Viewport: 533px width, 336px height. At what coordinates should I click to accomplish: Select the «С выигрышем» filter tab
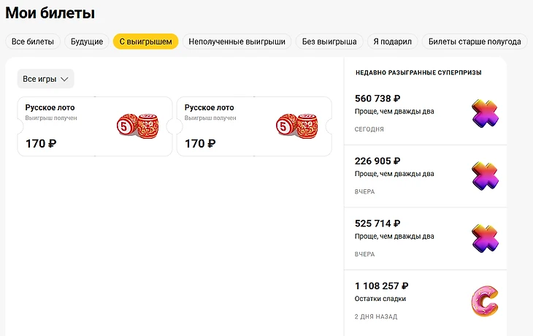146,42
